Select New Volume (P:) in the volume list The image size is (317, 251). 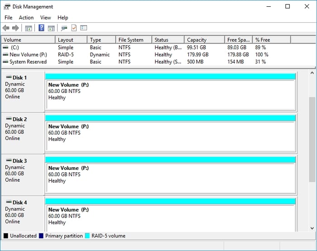[x=28, y=54]
